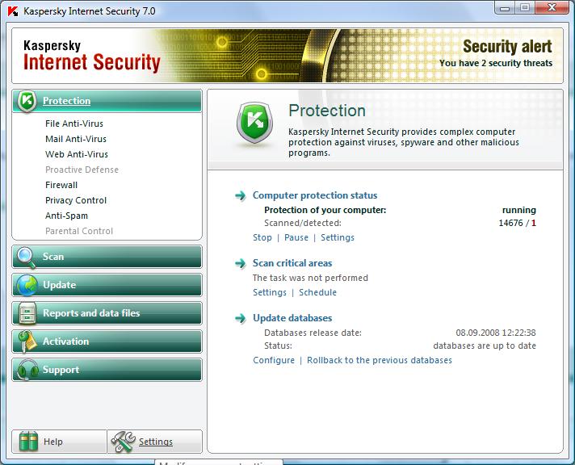575x465 pixels.
Task: Open the Anti-Spam component
Action: coord(66,216)
